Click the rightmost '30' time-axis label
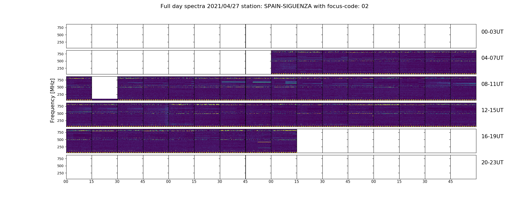This screenshot has height=201, width=529. pyautogui.click(x=425, y=182)
